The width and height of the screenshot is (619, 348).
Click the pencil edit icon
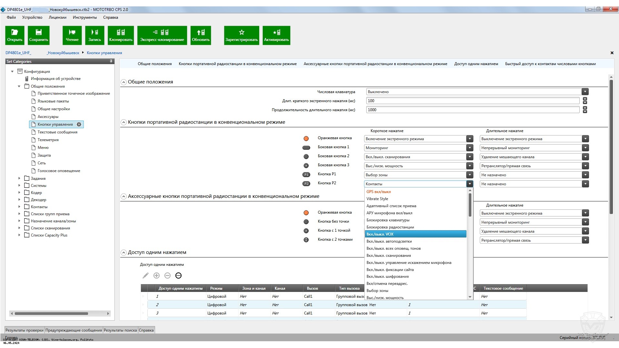[x=145, y=275]
